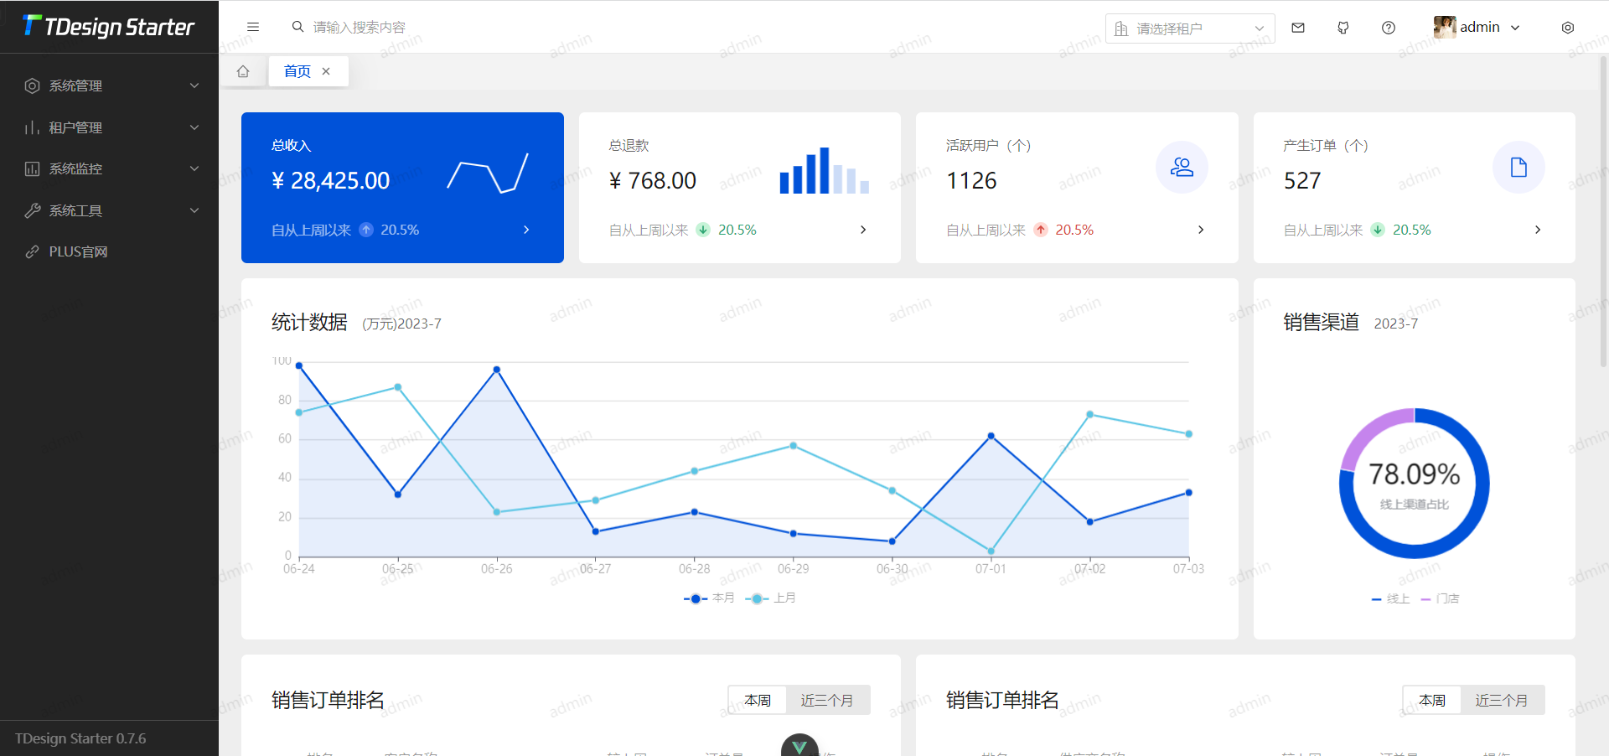Click the 产生订单 document icon
Viewport: 1609px width, 756px height.
coord(1518,168)
